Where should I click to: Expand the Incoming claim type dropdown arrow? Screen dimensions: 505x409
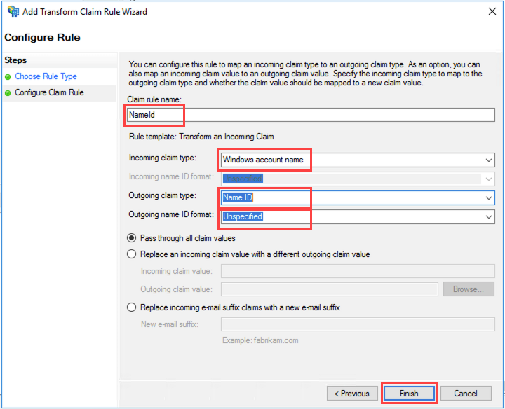[x=489, y=160]
